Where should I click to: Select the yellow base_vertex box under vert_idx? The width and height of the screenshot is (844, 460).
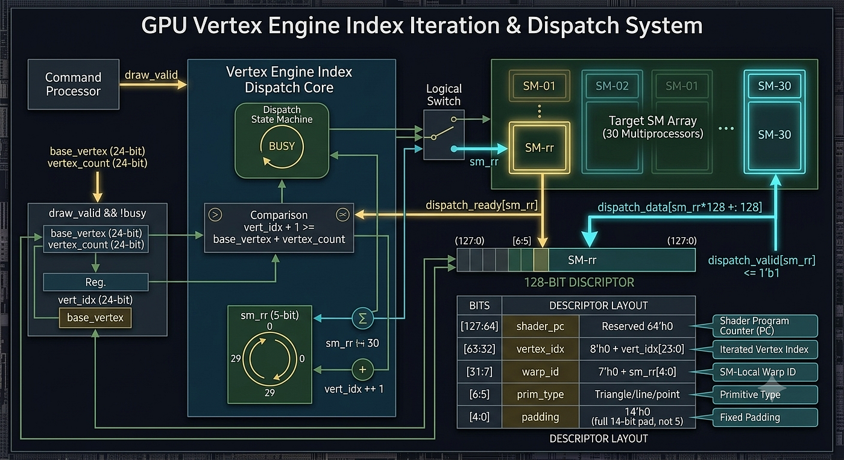coord(95,318)
